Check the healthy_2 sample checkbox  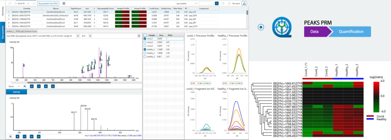pos(145,53)
